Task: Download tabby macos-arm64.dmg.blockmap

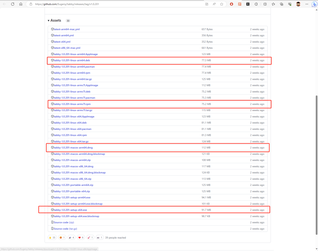Action: (79, 154)
